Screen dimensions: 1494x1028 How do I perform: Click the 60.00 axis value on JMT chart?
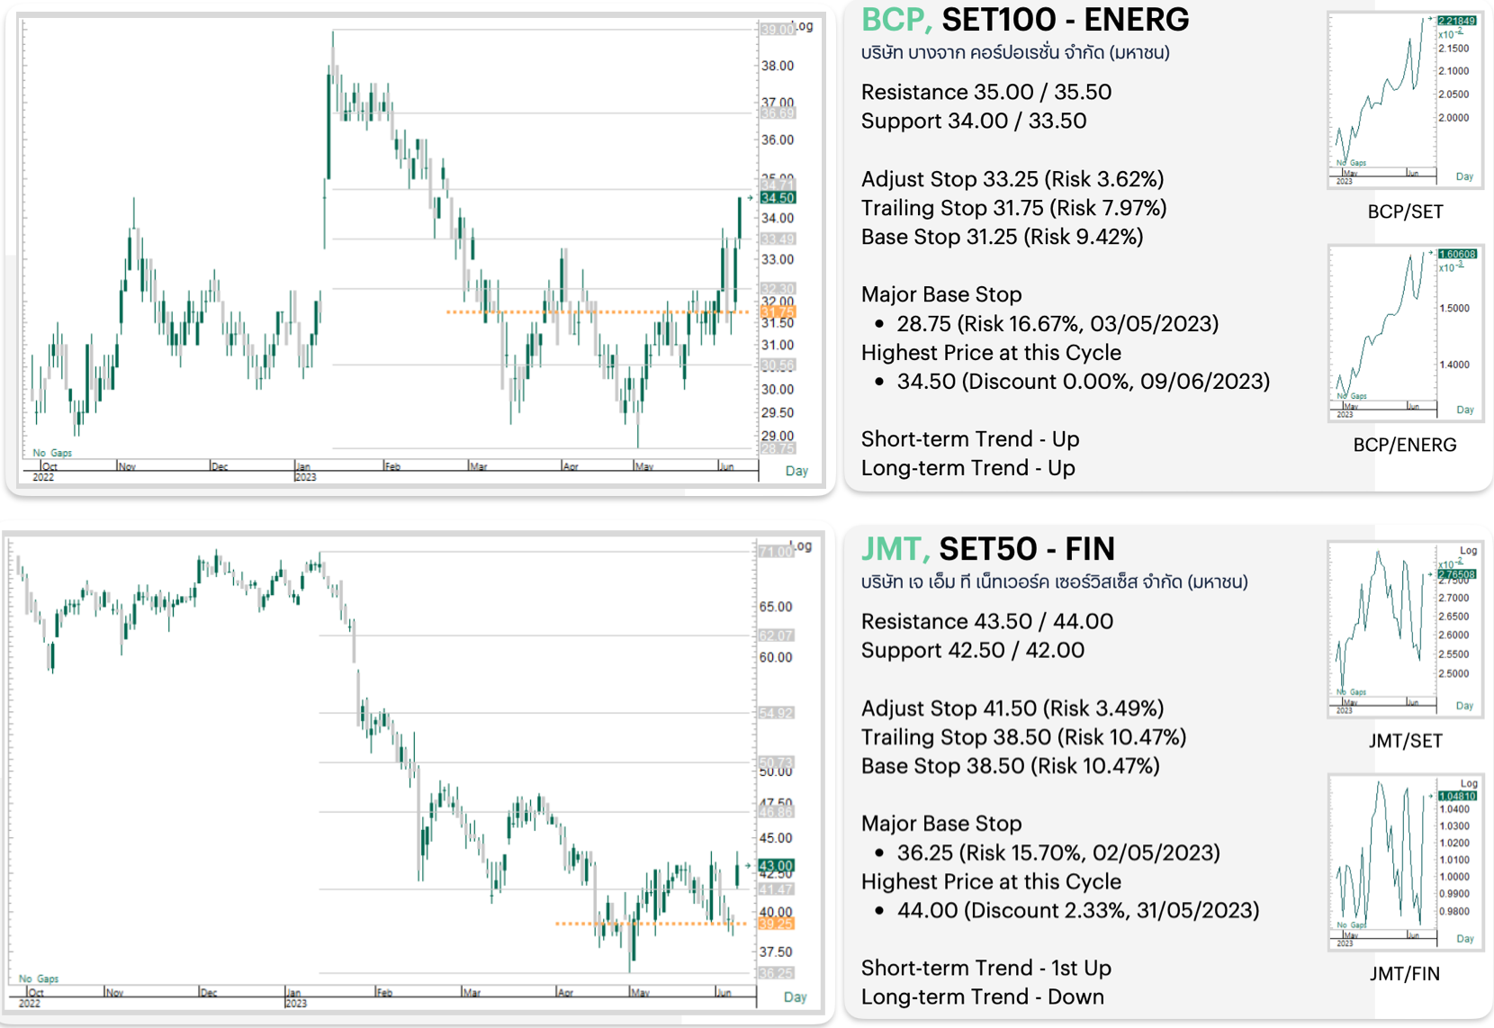point(776,657)
